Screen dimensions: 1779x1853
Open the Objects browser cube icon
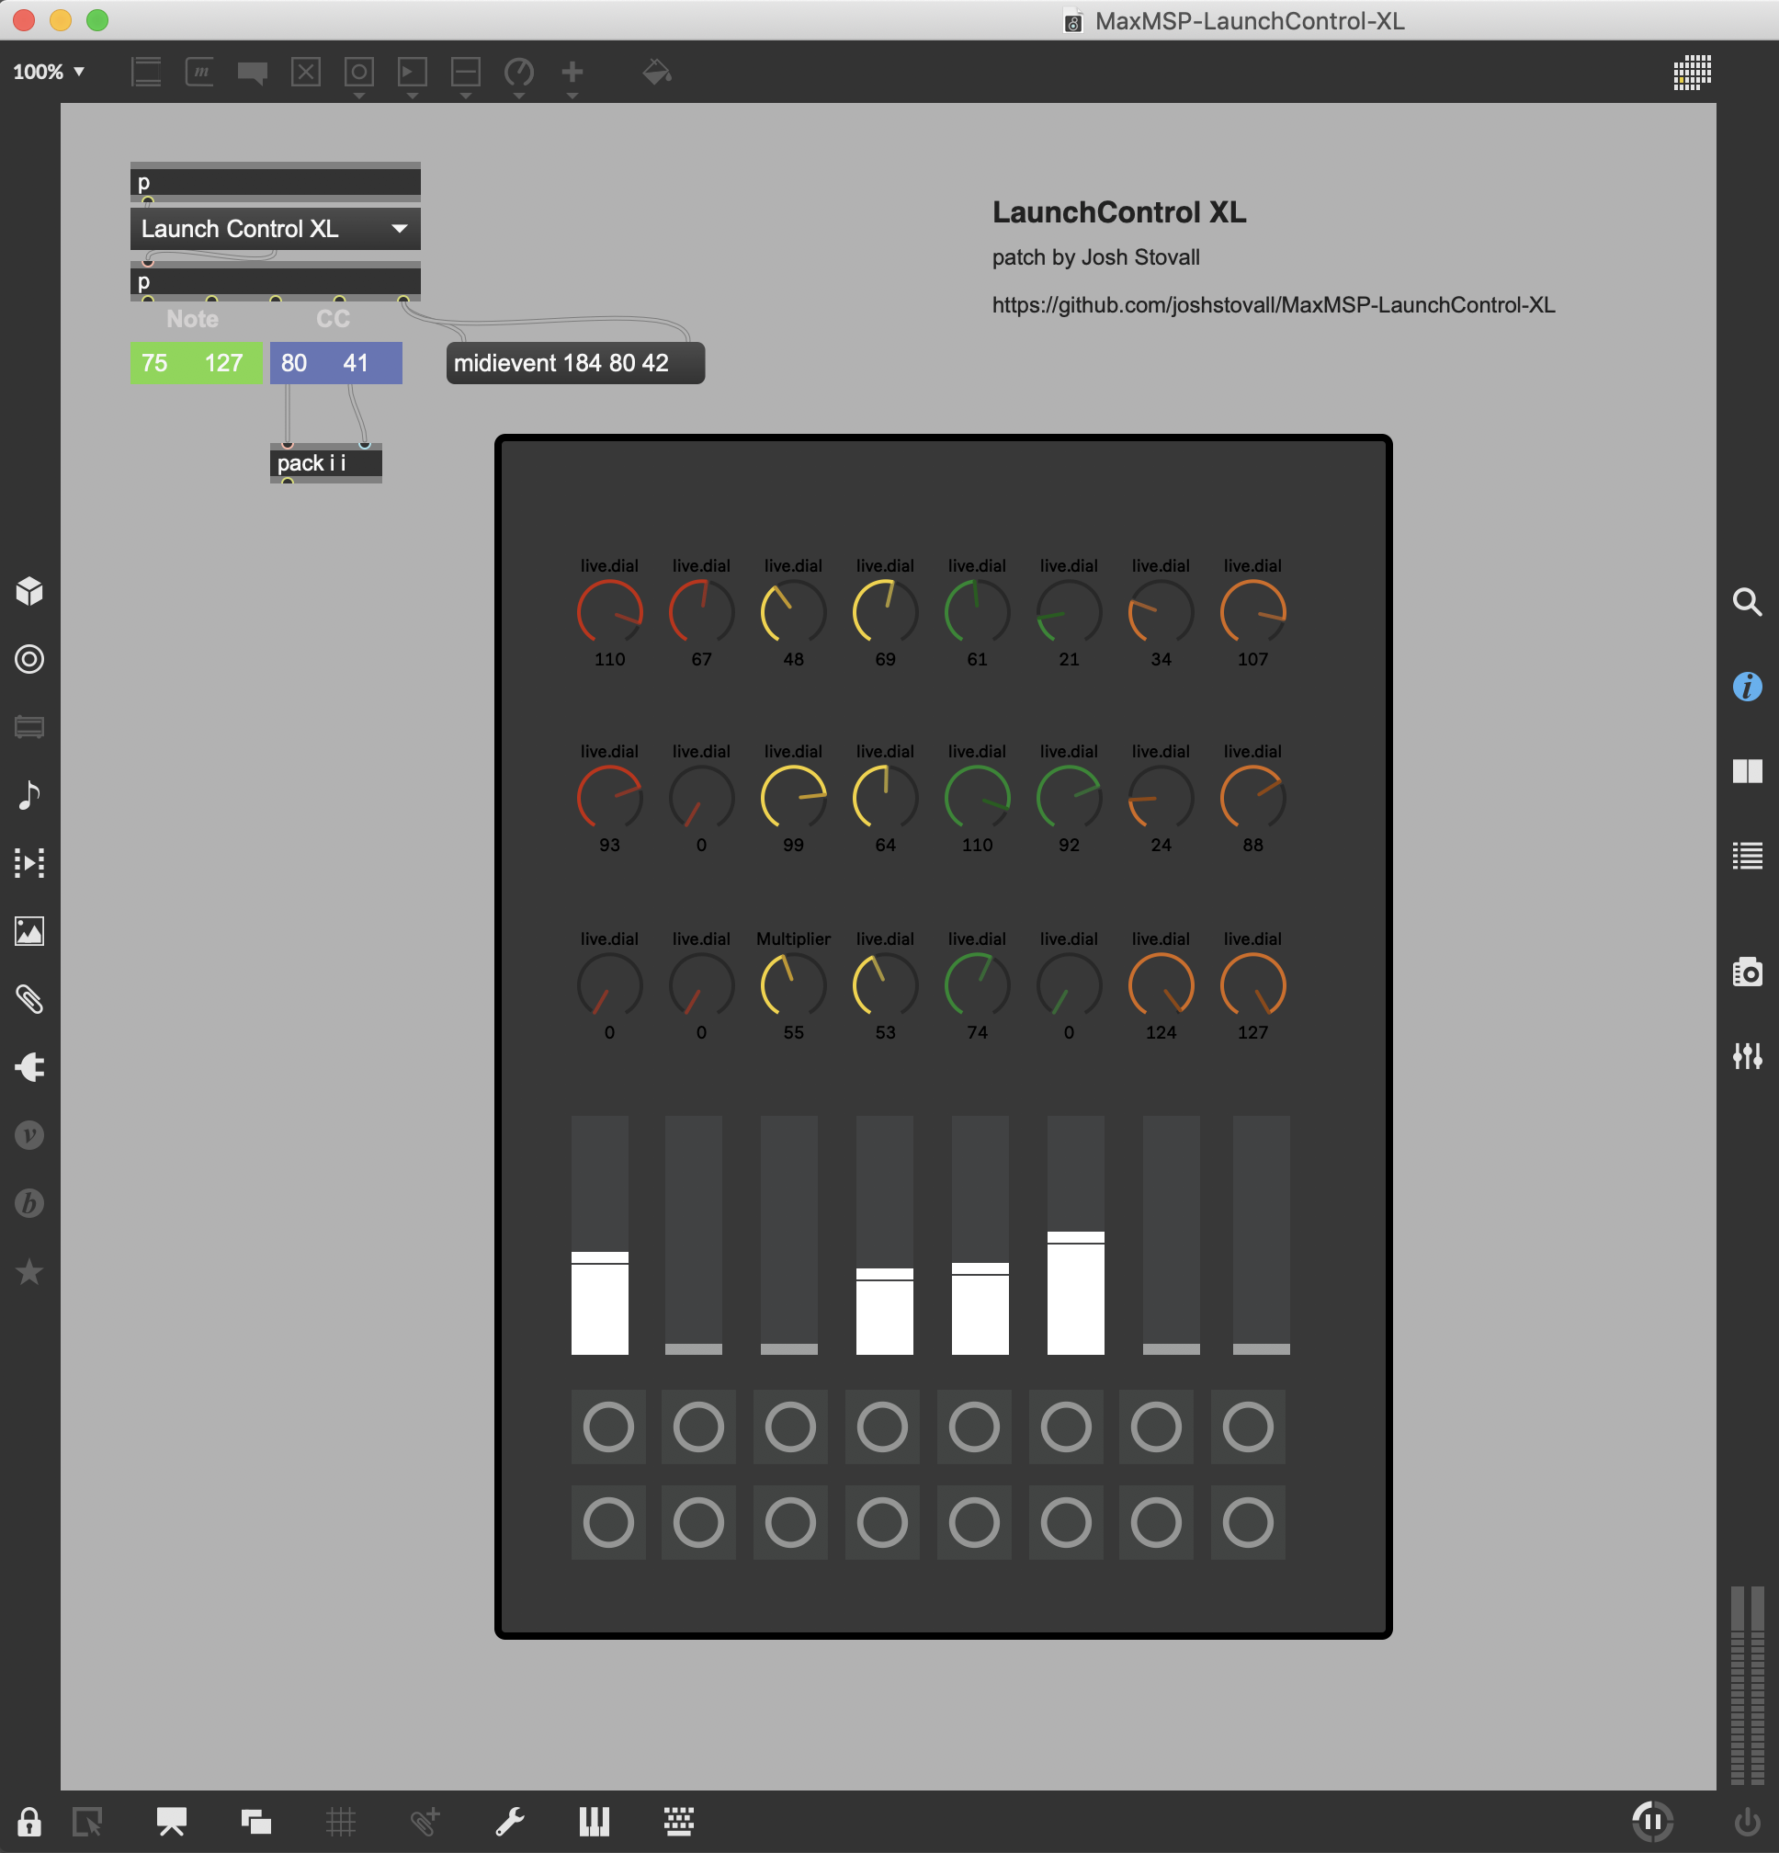(x=29, y=591)
